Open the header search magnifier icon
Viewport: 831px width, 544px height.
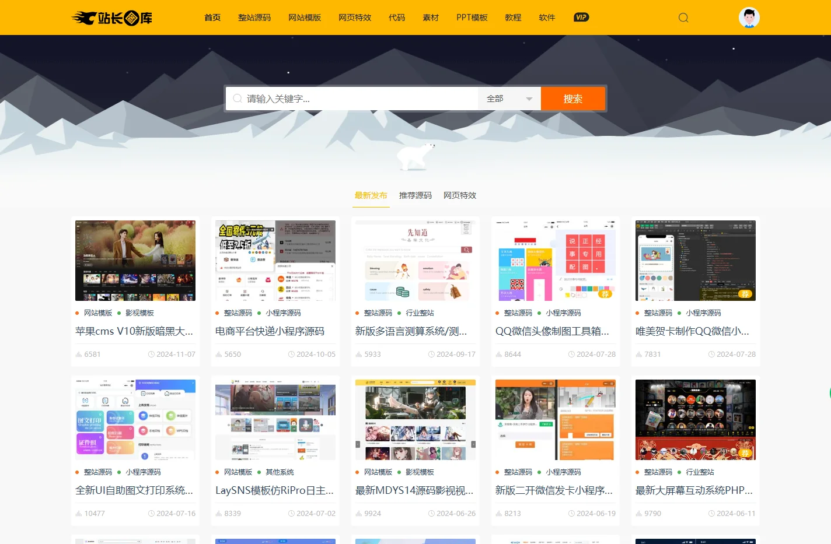pyautogui.click(x=683, y=17)
